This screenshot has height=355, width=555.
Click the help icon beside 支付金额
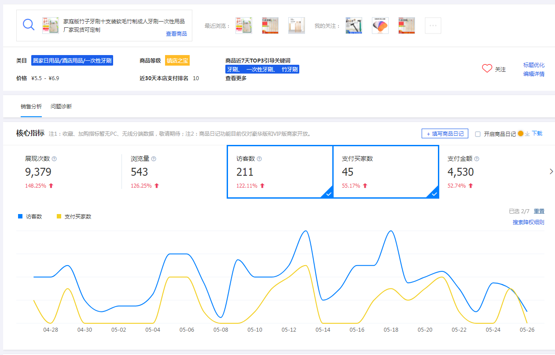[x=477, y=159]
